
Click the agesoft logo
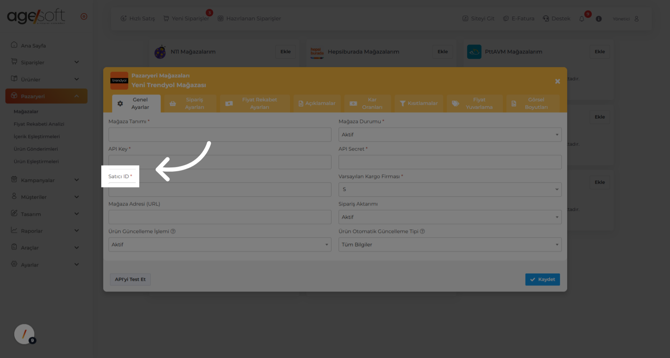coord(36,16)
